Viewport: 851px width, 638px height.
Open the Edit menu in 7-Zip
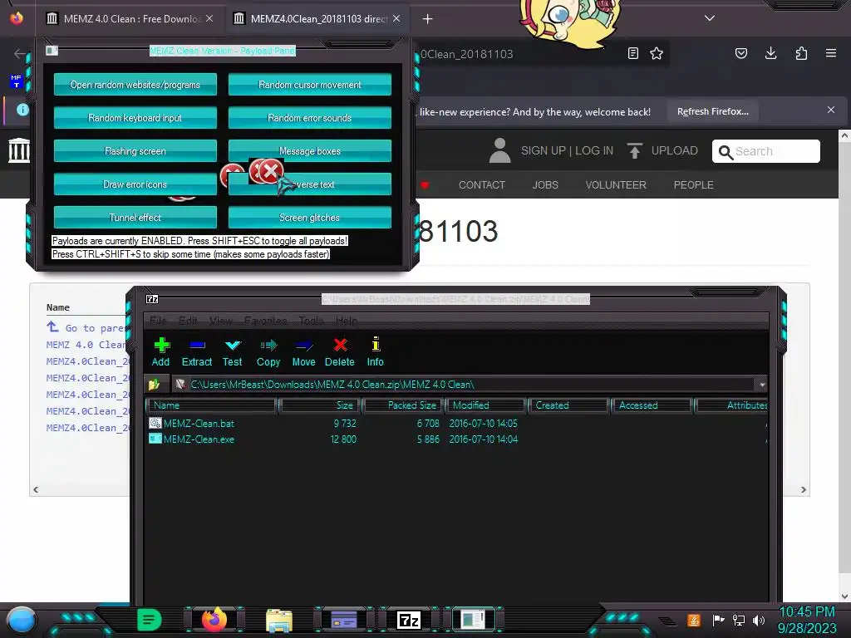coord(188,321)
